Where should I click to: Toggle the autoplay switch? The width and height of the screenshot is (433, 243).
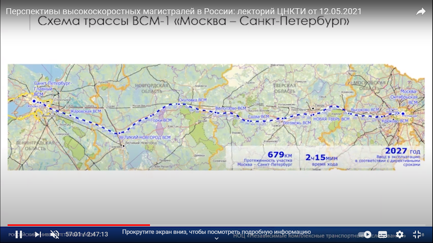[x=364, y=235]
